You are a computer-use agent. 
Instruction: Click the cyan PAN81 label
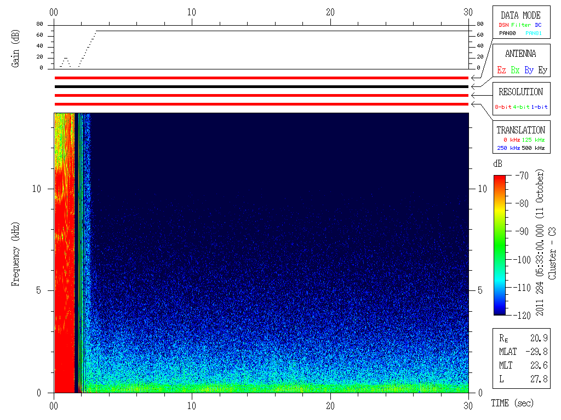(534, 33)
